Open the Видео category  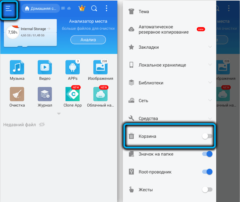coord(45,70)
